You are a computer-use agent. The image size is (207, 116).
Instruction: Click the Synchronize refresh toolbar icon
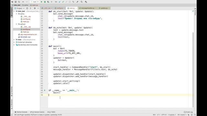click(19, 2)
